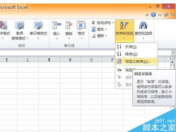Click Sort & Filter (排序和筛选) funnel icon

click(x=124, y=25)
